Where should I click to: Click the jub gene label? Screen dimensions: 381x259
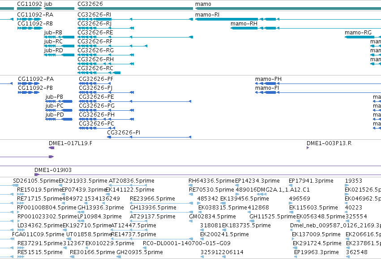pyautogui.click(x=48, y=4)
